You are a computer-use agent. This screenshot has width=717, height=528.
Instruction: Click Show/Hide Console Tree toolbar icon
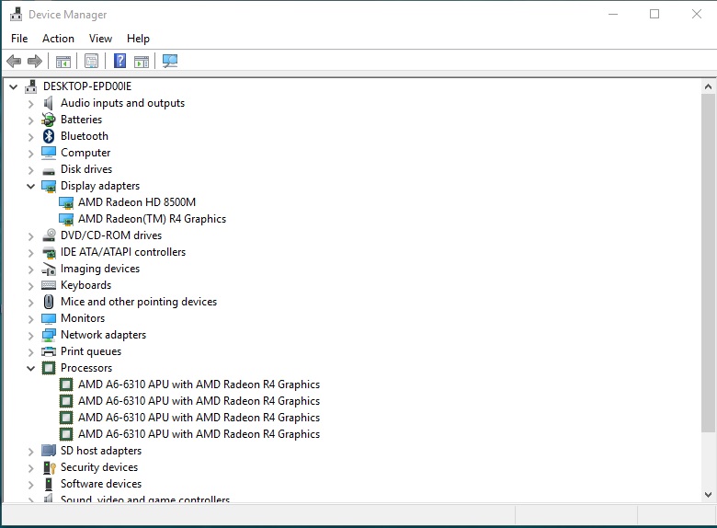tap(63, 61)
